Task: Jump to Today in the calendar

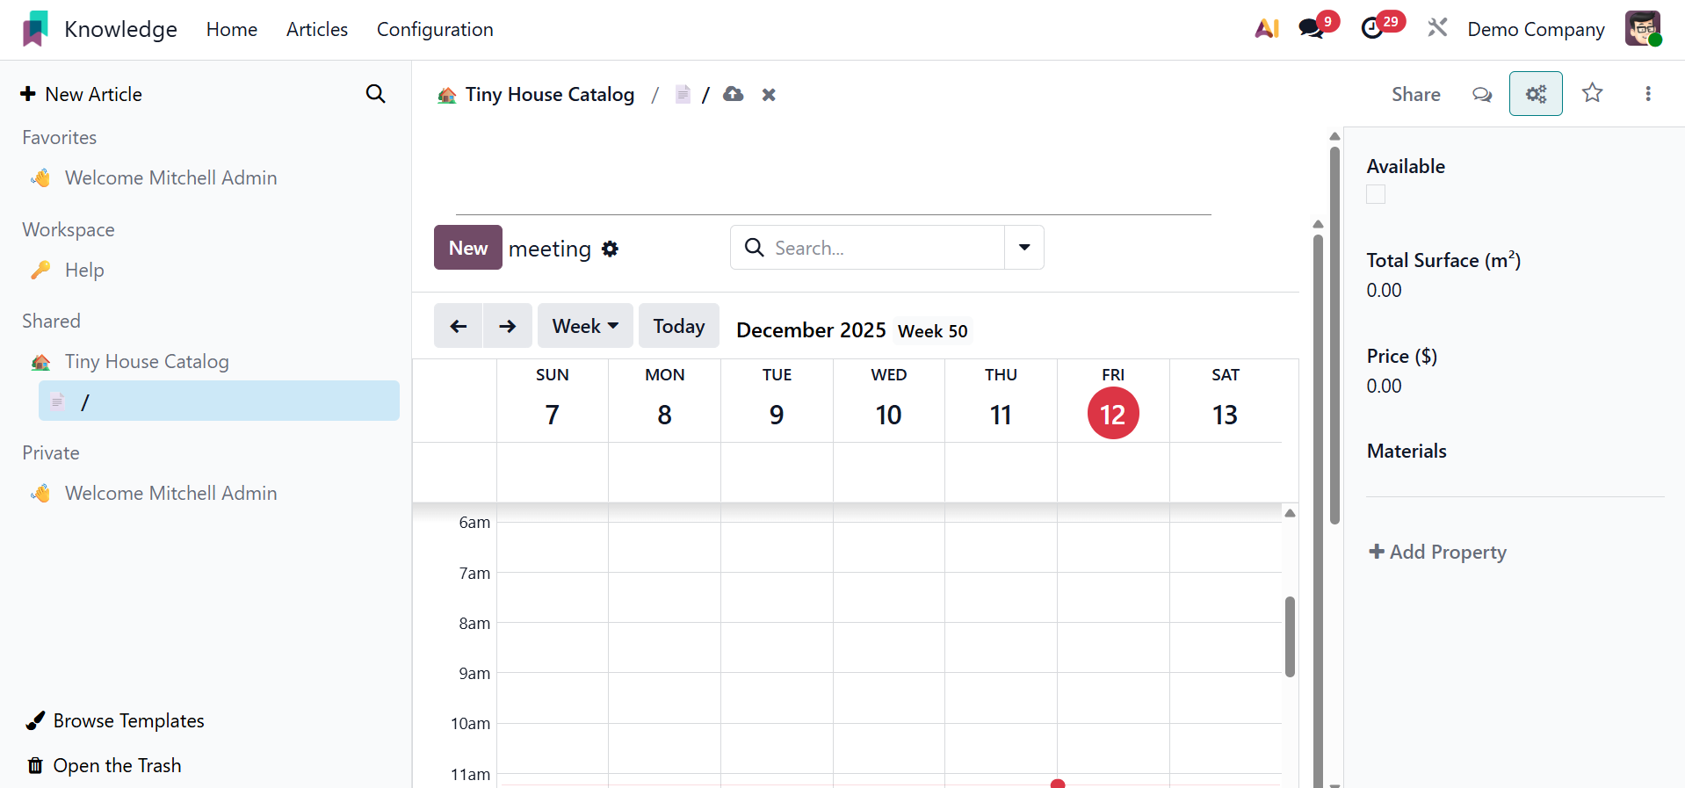Action: [678, 326]
